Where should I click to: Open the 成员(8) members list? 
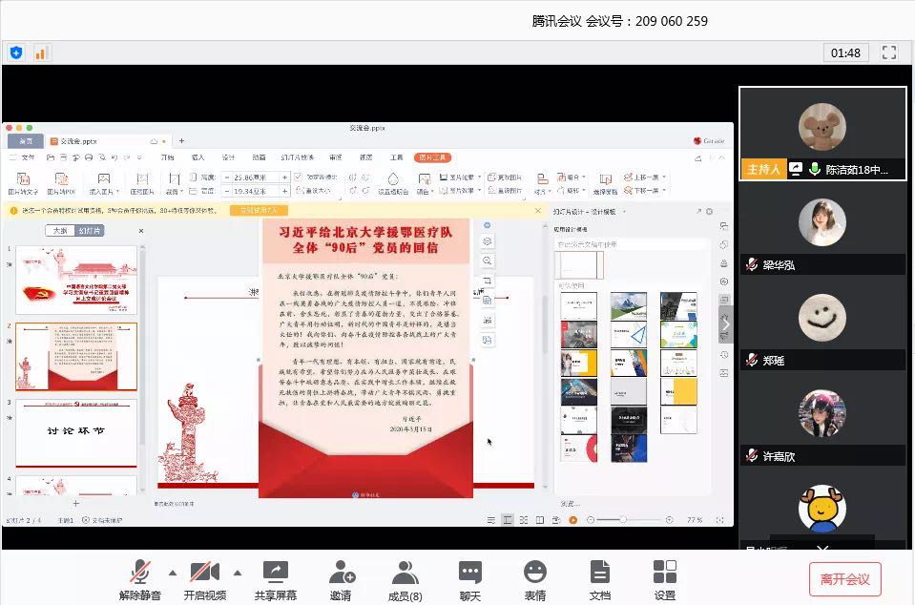[406, 579]
